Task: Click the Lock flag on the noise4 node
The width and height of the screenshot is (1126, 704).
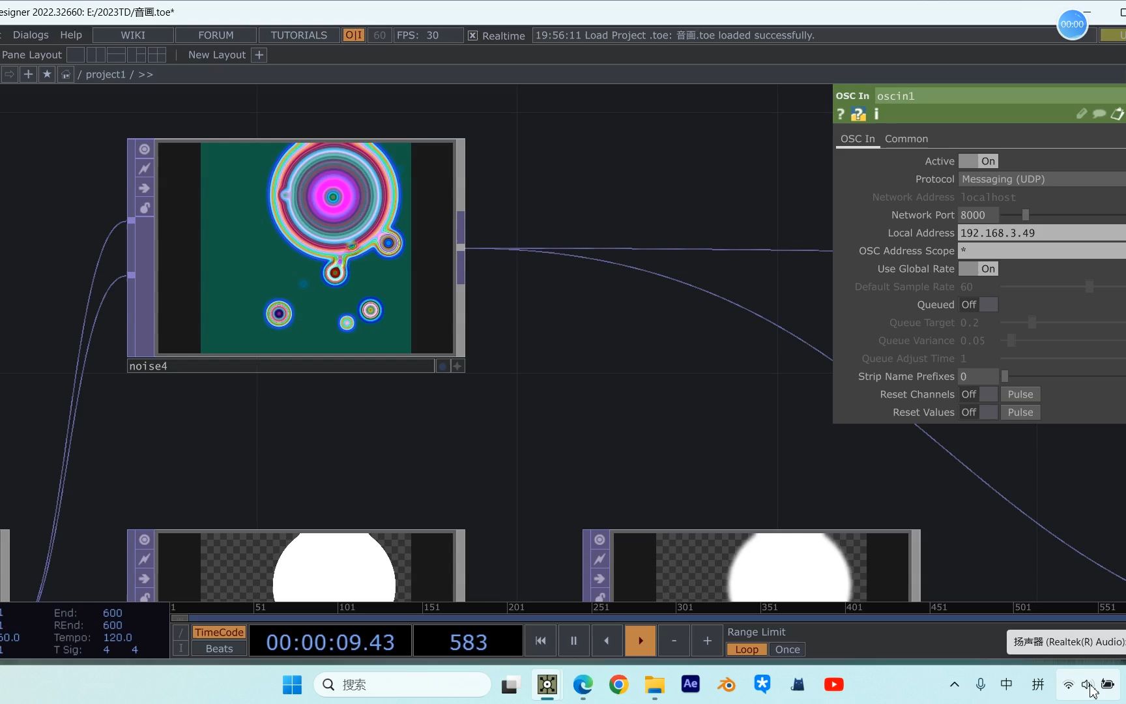Action: (145, 207)
